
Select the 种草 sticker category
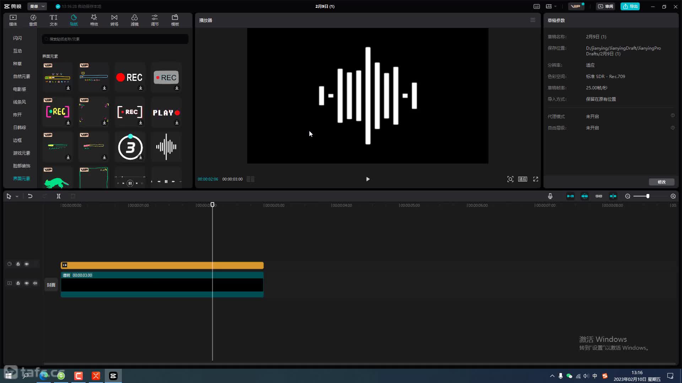click(x=17, y=63)
